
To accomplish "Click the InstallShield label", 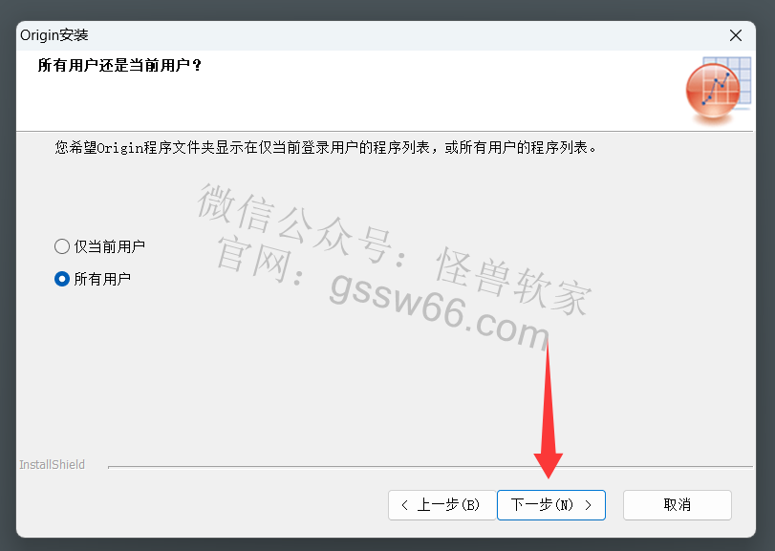I will pos(52,465).
